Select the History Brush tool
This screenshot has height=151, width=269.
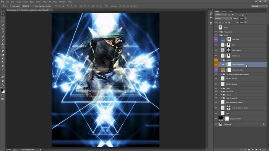[x=3, y=47]
